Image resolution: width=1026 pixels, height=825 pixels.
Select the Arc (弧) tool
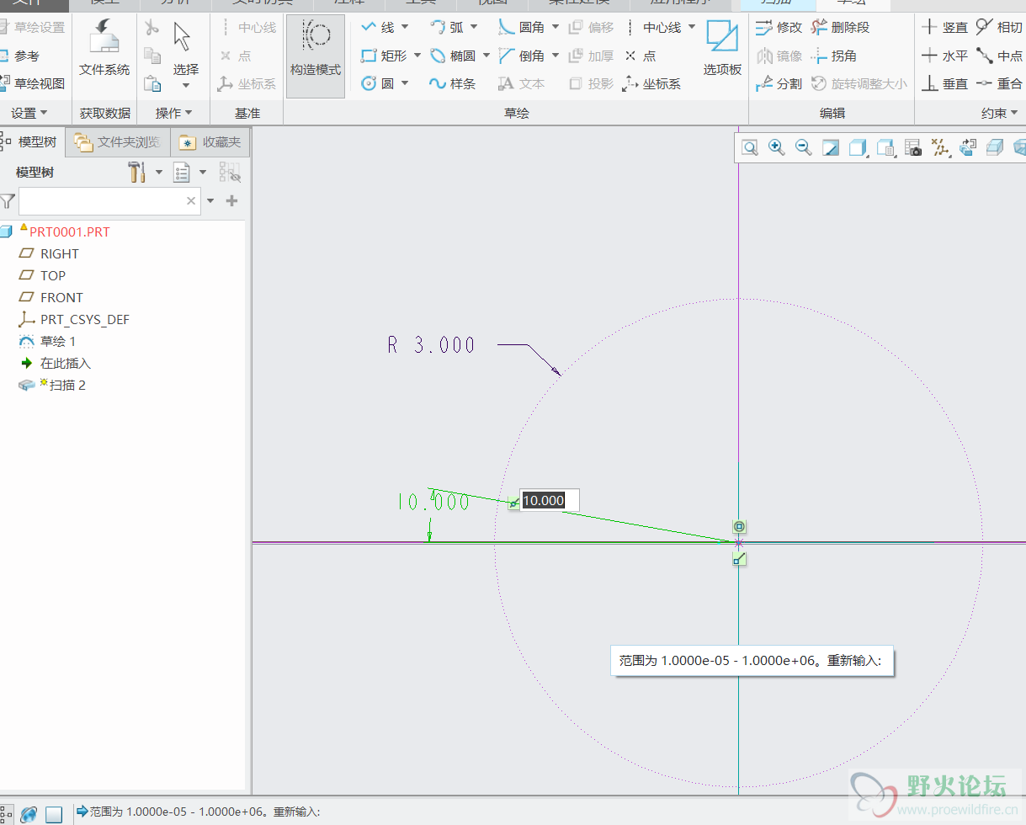[x=446, y=28]
